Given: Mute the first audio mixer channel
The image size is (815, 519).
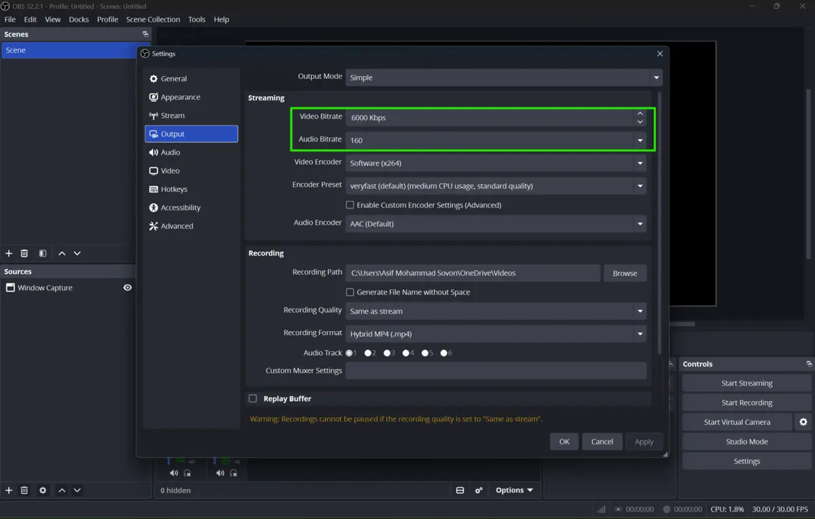Looking at the screenshot, I should pyautogui.click(x=174, y=473).
